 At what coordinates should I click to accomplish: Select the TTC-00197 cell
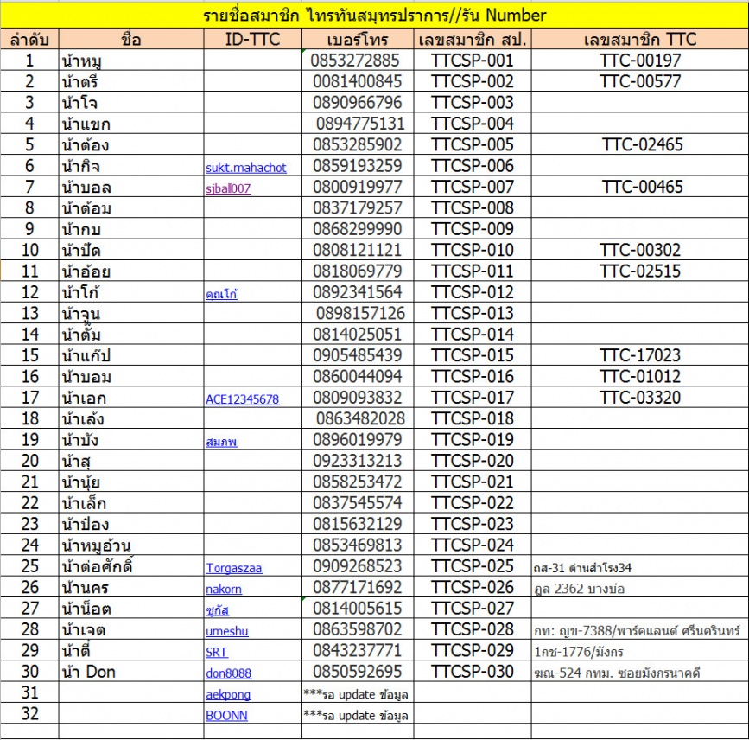tap(640, 61)
